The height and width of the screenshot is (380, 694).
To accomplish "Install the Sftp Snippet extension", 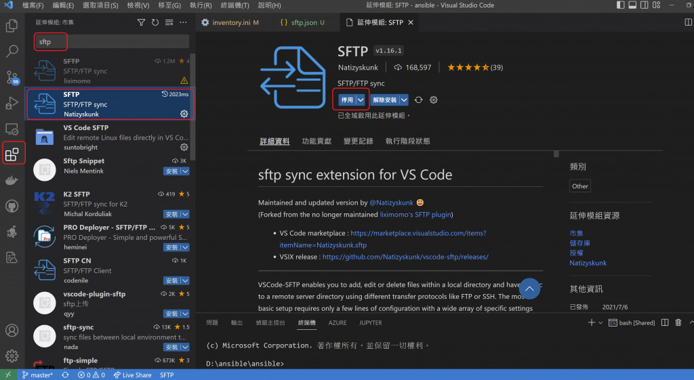I will 171,171.
